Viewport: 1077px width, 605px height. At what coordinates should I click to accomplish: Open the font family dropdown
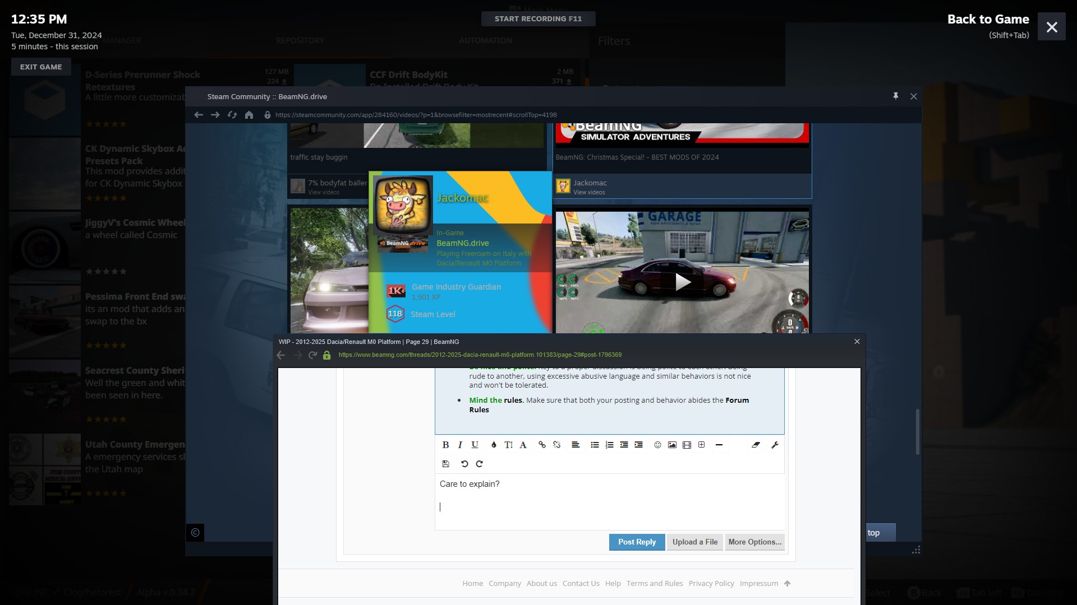(x=523, y=445)
